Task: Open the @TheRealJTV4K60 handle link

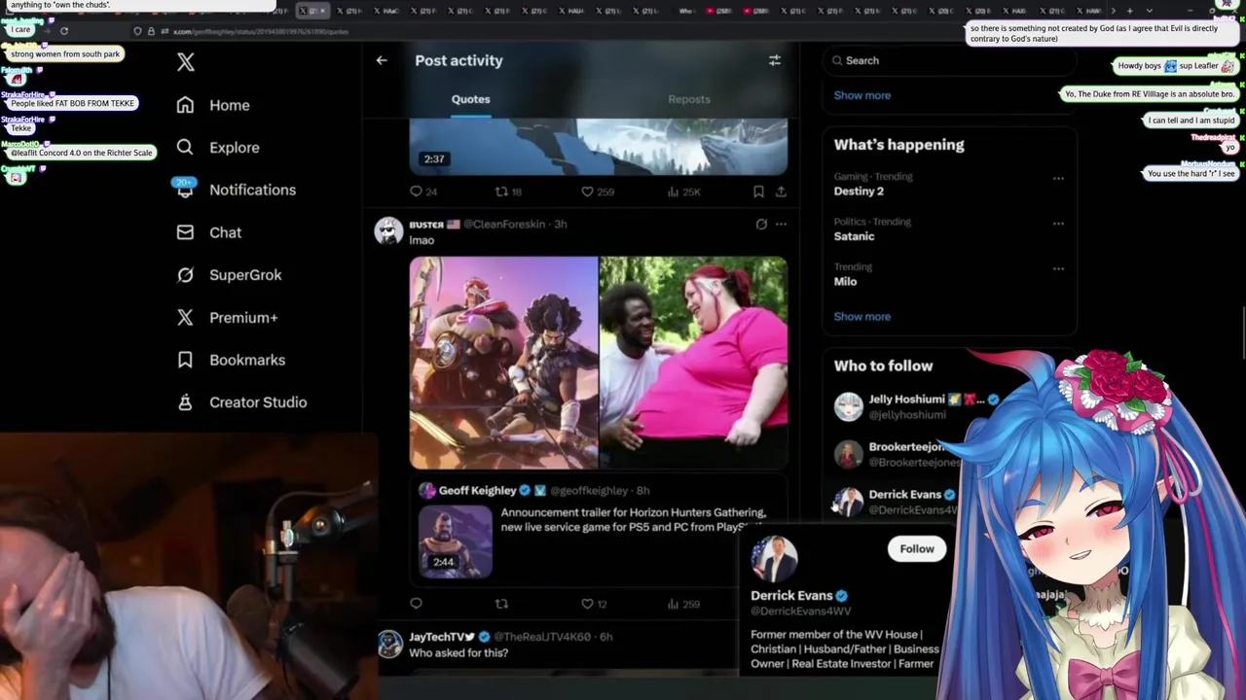Action: (x=542, y=637)
